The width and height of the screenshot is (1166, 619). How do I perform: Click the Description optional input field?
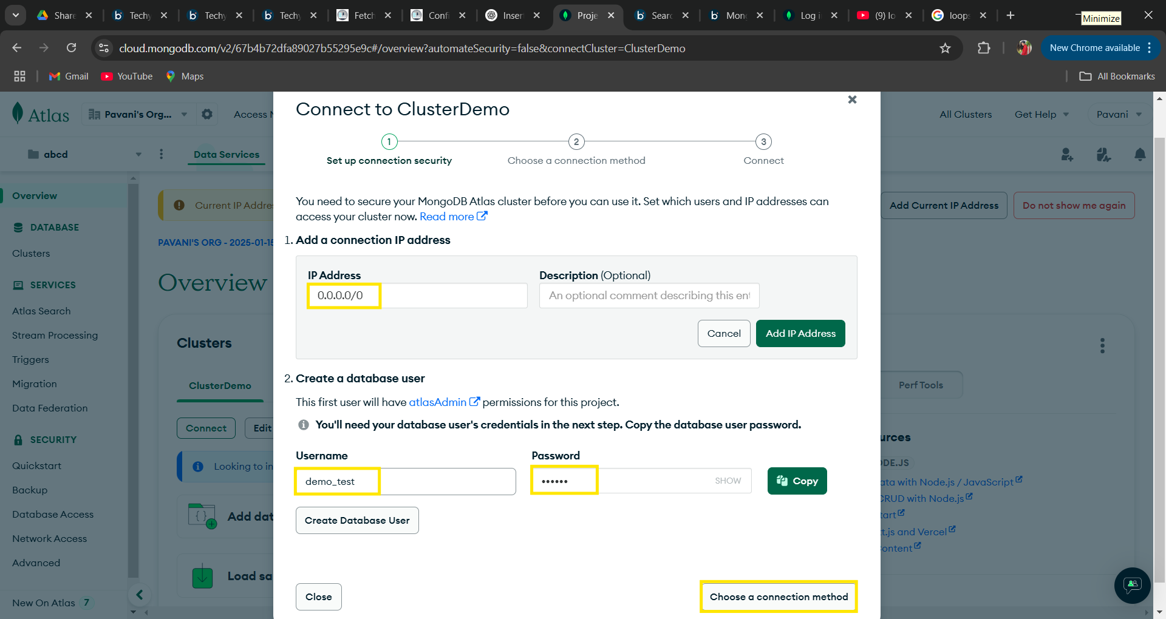click(649, 296)
